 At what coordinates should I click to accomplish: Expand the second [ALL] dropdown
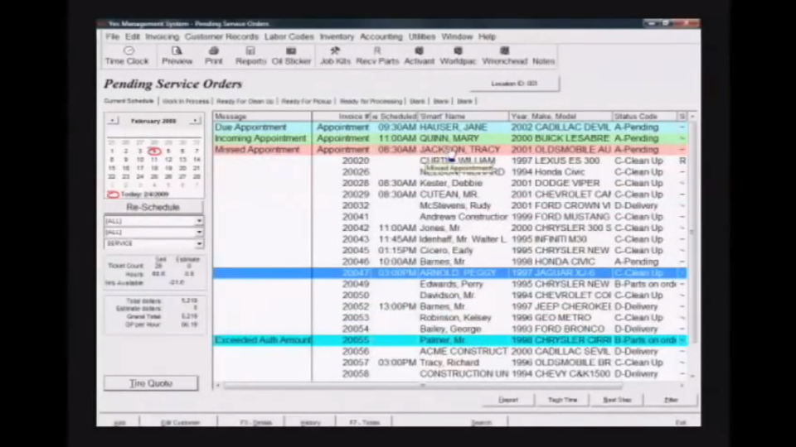199,232
